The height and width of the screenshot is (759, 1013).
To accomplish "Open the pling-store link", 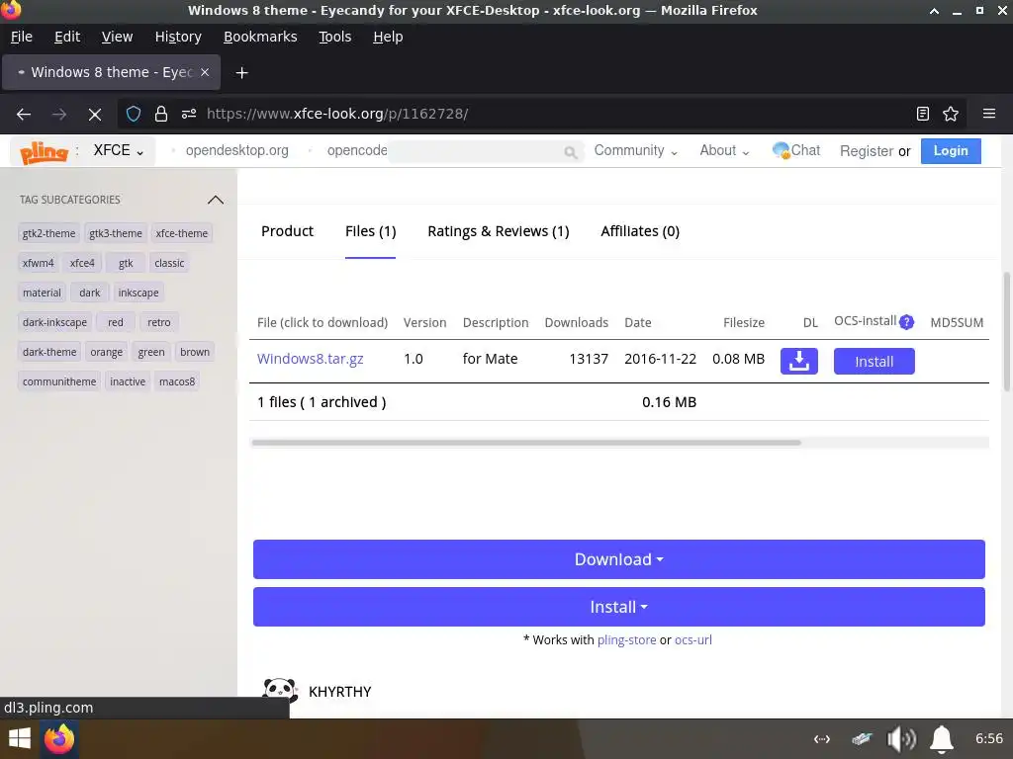I will 626,639.
